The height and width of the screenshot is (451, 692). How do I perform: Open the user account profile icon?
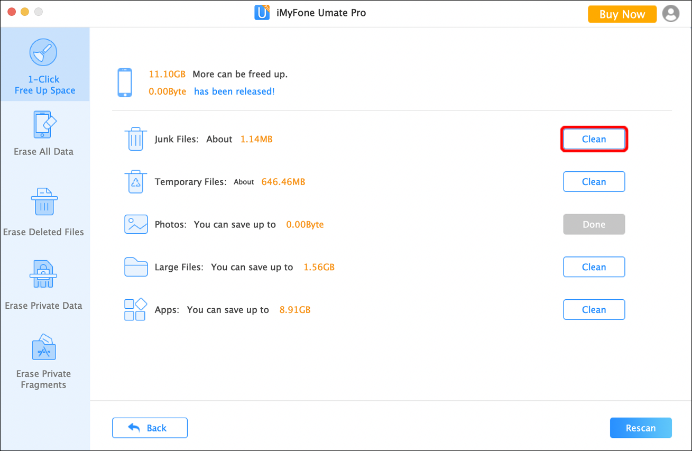point(671,14)
